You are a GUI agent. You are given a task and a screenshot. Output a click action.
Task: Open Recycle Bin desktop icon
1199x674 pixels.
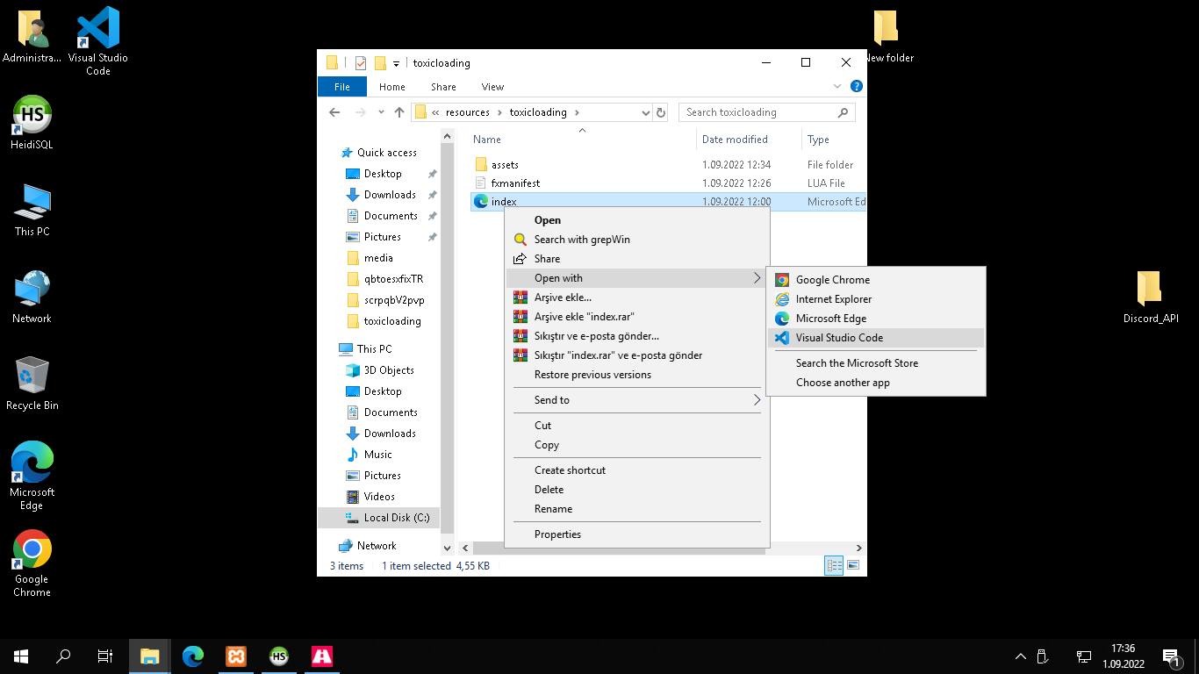(32, 384)
